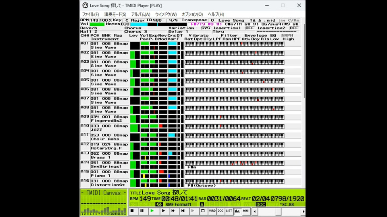Open the 演奏モード(S) menu
The width and height of the screenshot is (387, 217).
click(x=115, y=14)
